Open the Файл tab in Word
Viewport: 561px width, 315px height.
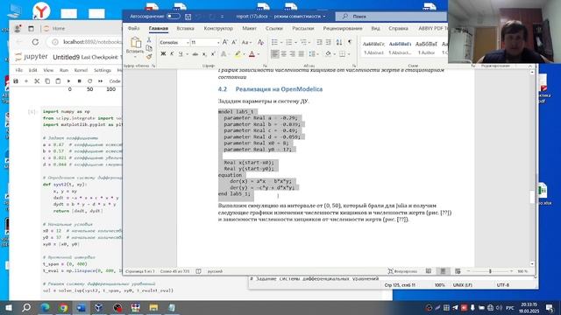(x=134, y=28)
